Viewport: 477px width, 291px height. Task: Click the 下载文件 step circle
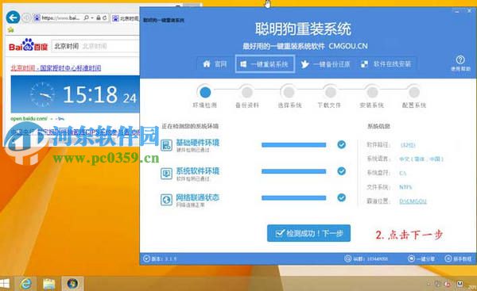[x=330, y=92]
